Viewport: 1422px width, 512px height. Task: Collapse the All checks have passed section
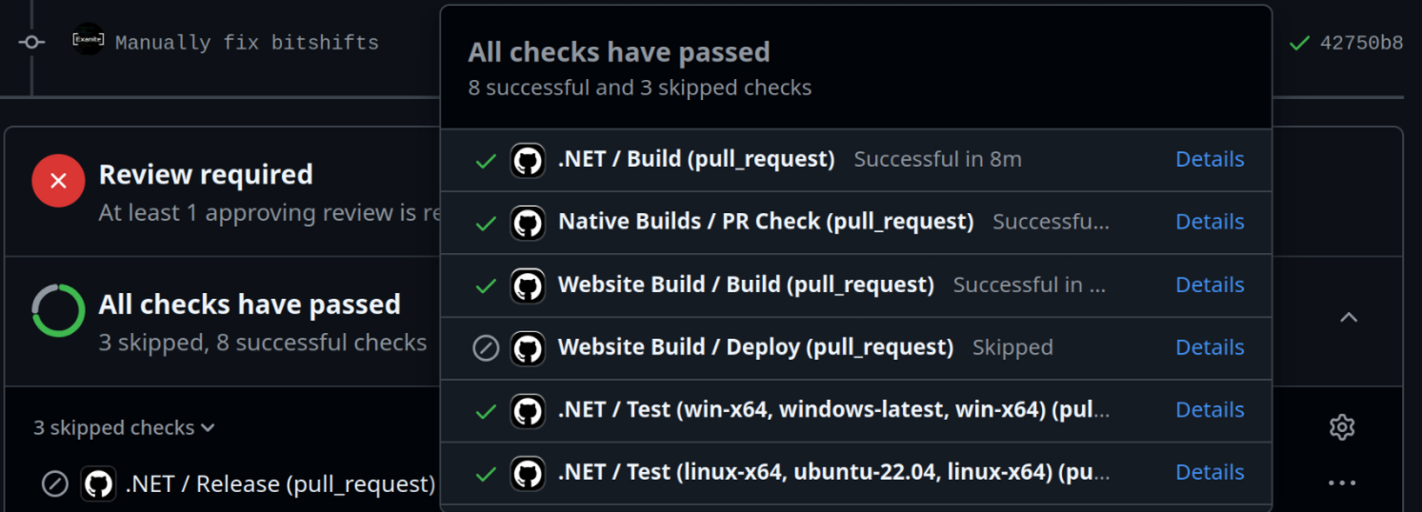click(x=1349, y=317)
